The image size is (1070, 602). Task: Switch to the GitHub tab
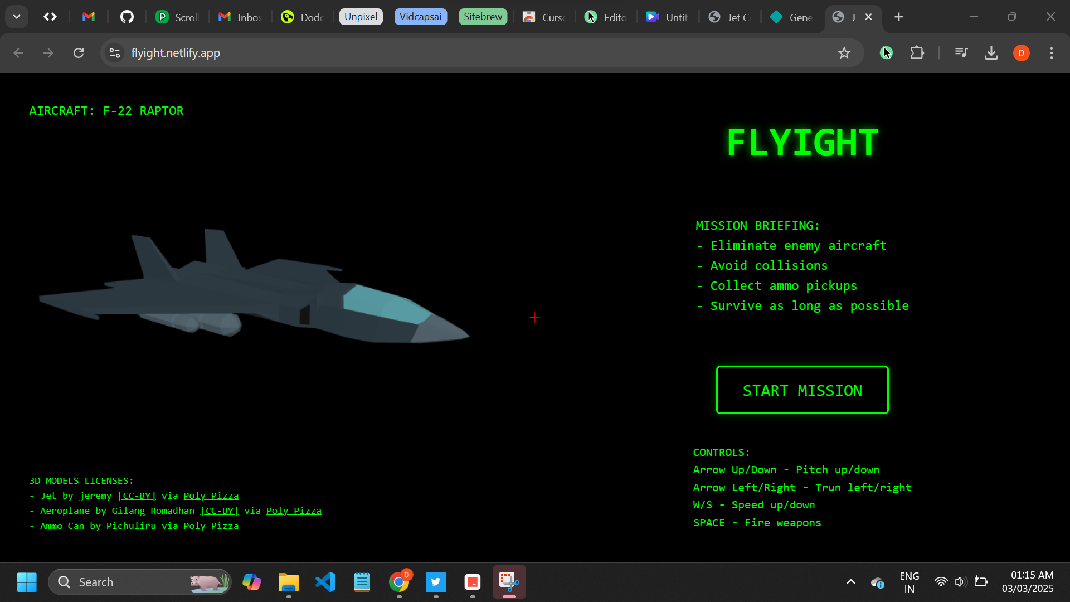pos(127,17)
